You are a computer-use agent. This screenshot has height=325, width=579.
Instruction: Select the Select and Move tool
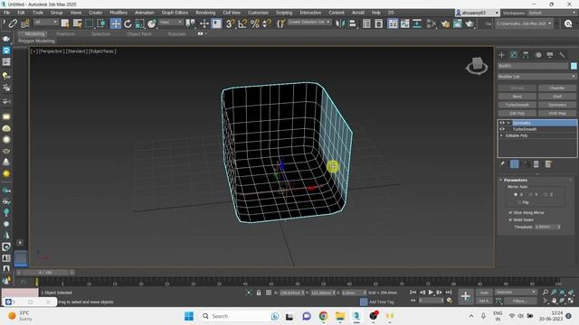click(116, 23)
